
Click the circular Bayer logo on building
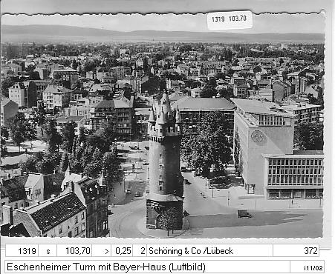[x=258, y=136]
